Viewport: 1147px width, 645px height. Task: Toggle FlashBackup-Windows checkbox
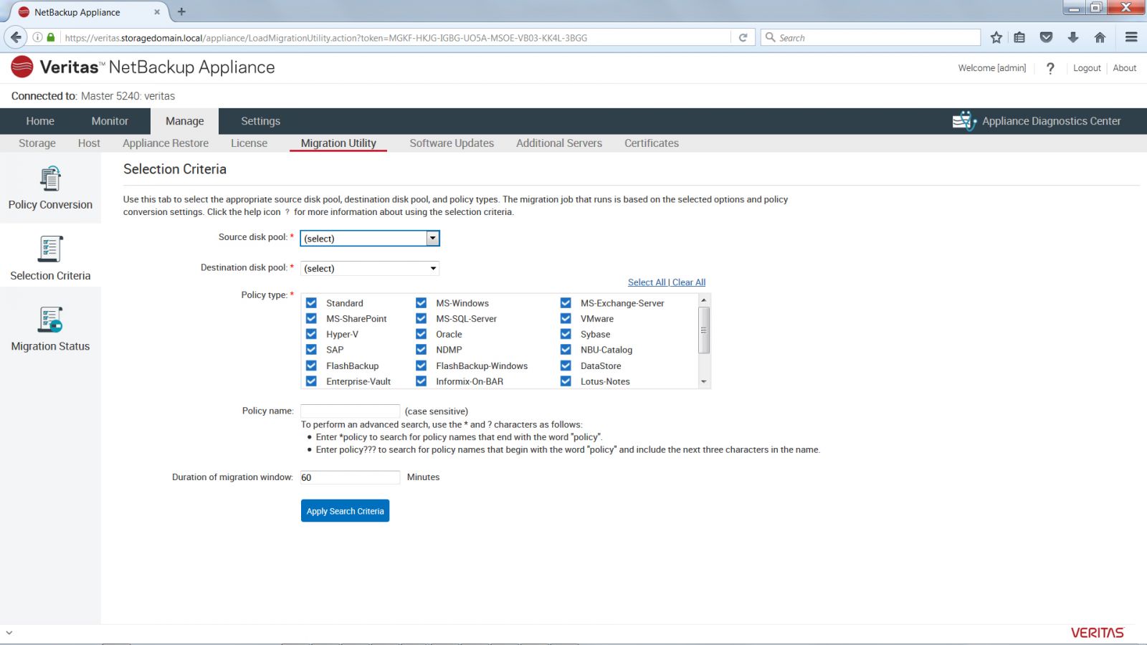[422, 365]
